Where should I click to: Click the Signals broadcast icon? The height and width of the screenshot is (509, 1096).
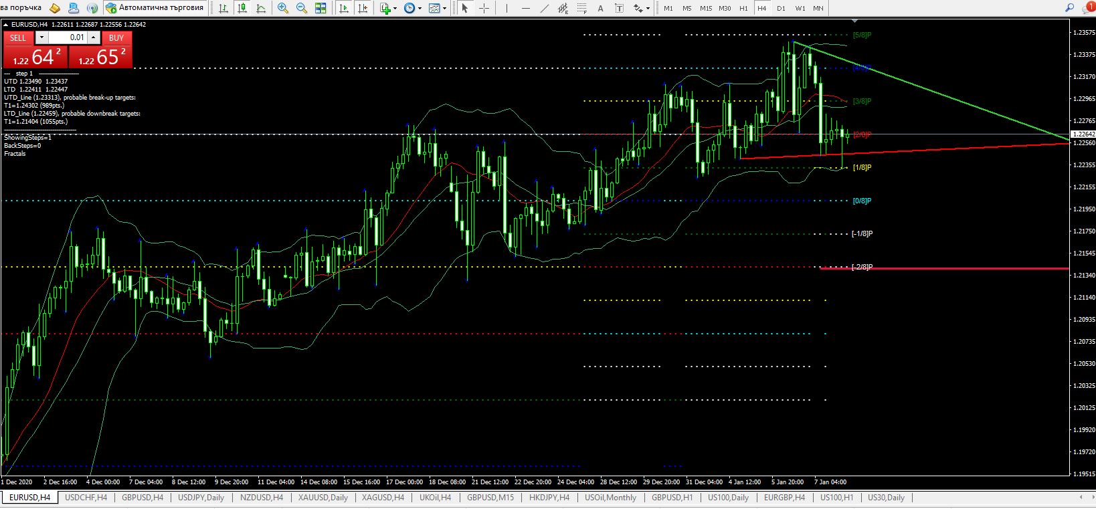pos(92,8)
